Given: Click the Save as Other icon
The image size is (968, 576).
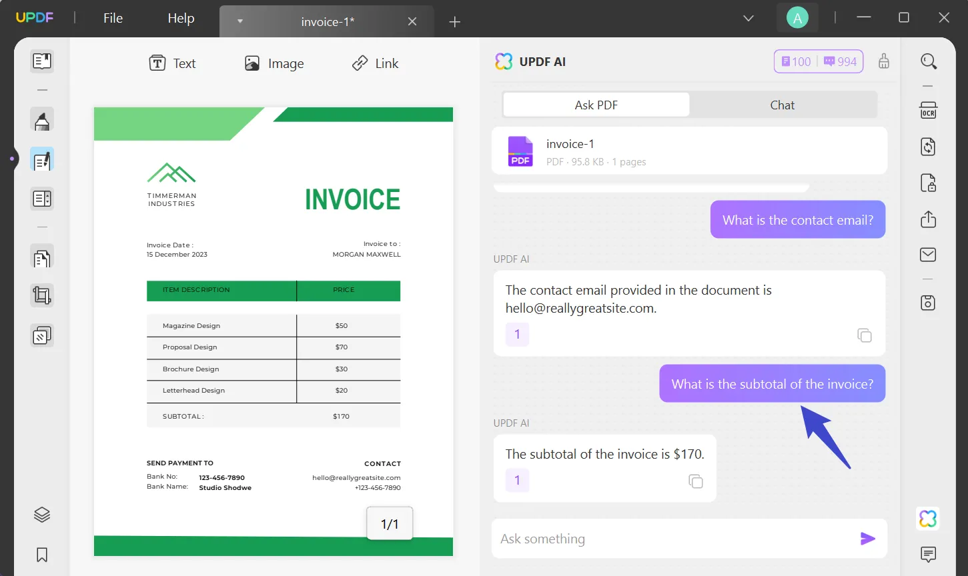Looking at the screenshot, I should point(928,303).
